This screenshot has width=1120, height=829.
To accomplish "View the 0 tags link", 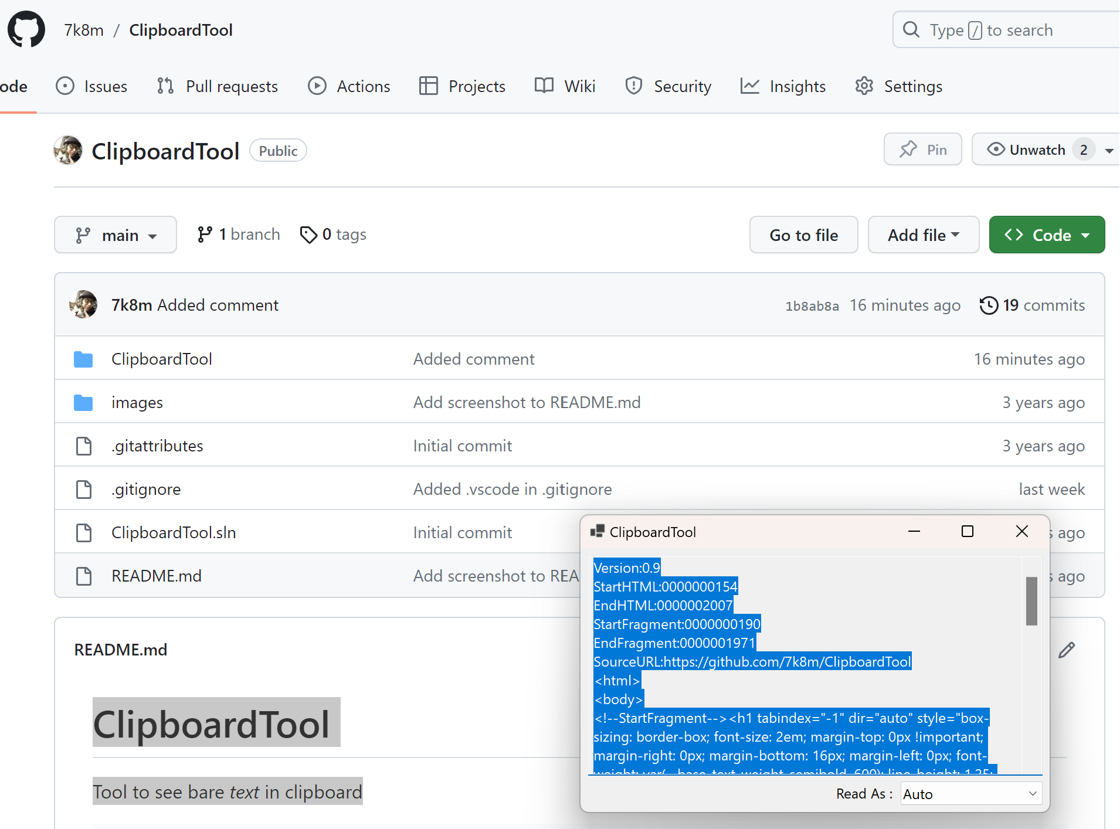I will point(333,234).
